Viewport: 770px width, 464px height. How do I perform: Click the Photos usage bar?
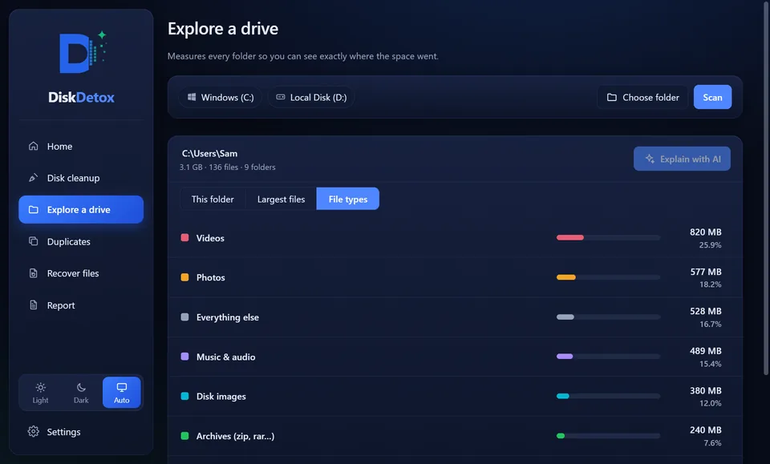609,277
